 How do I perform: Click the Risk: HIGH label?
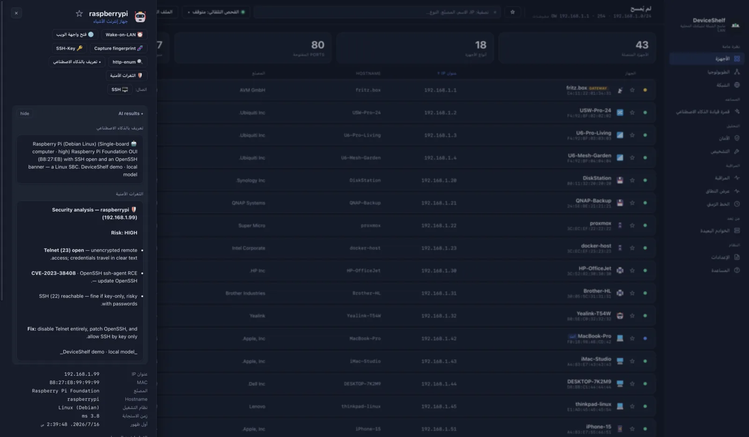(124, 233)
